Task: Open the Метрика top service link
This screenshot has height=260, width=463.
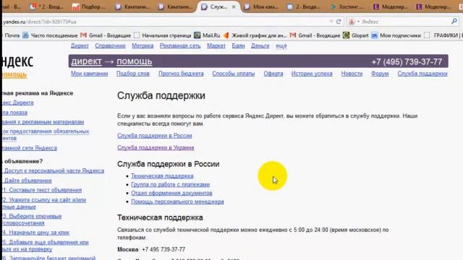Action: point(143,45)
